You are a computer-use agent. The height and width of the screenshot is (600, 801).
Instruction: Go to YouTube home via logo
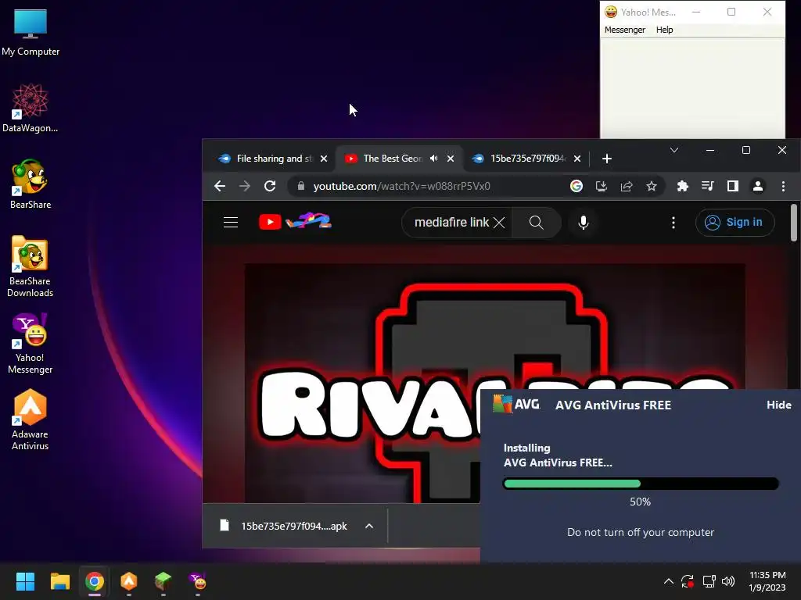coord(295,222)
